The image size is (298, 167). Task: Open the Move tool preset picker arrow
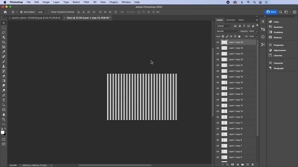tap(17, 12)
